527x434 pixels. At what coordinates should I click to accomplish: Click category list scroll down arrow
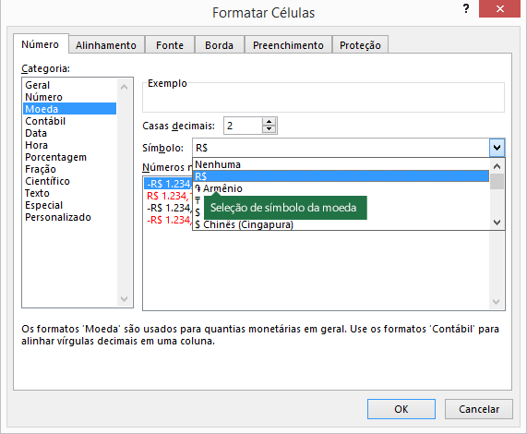124,299
